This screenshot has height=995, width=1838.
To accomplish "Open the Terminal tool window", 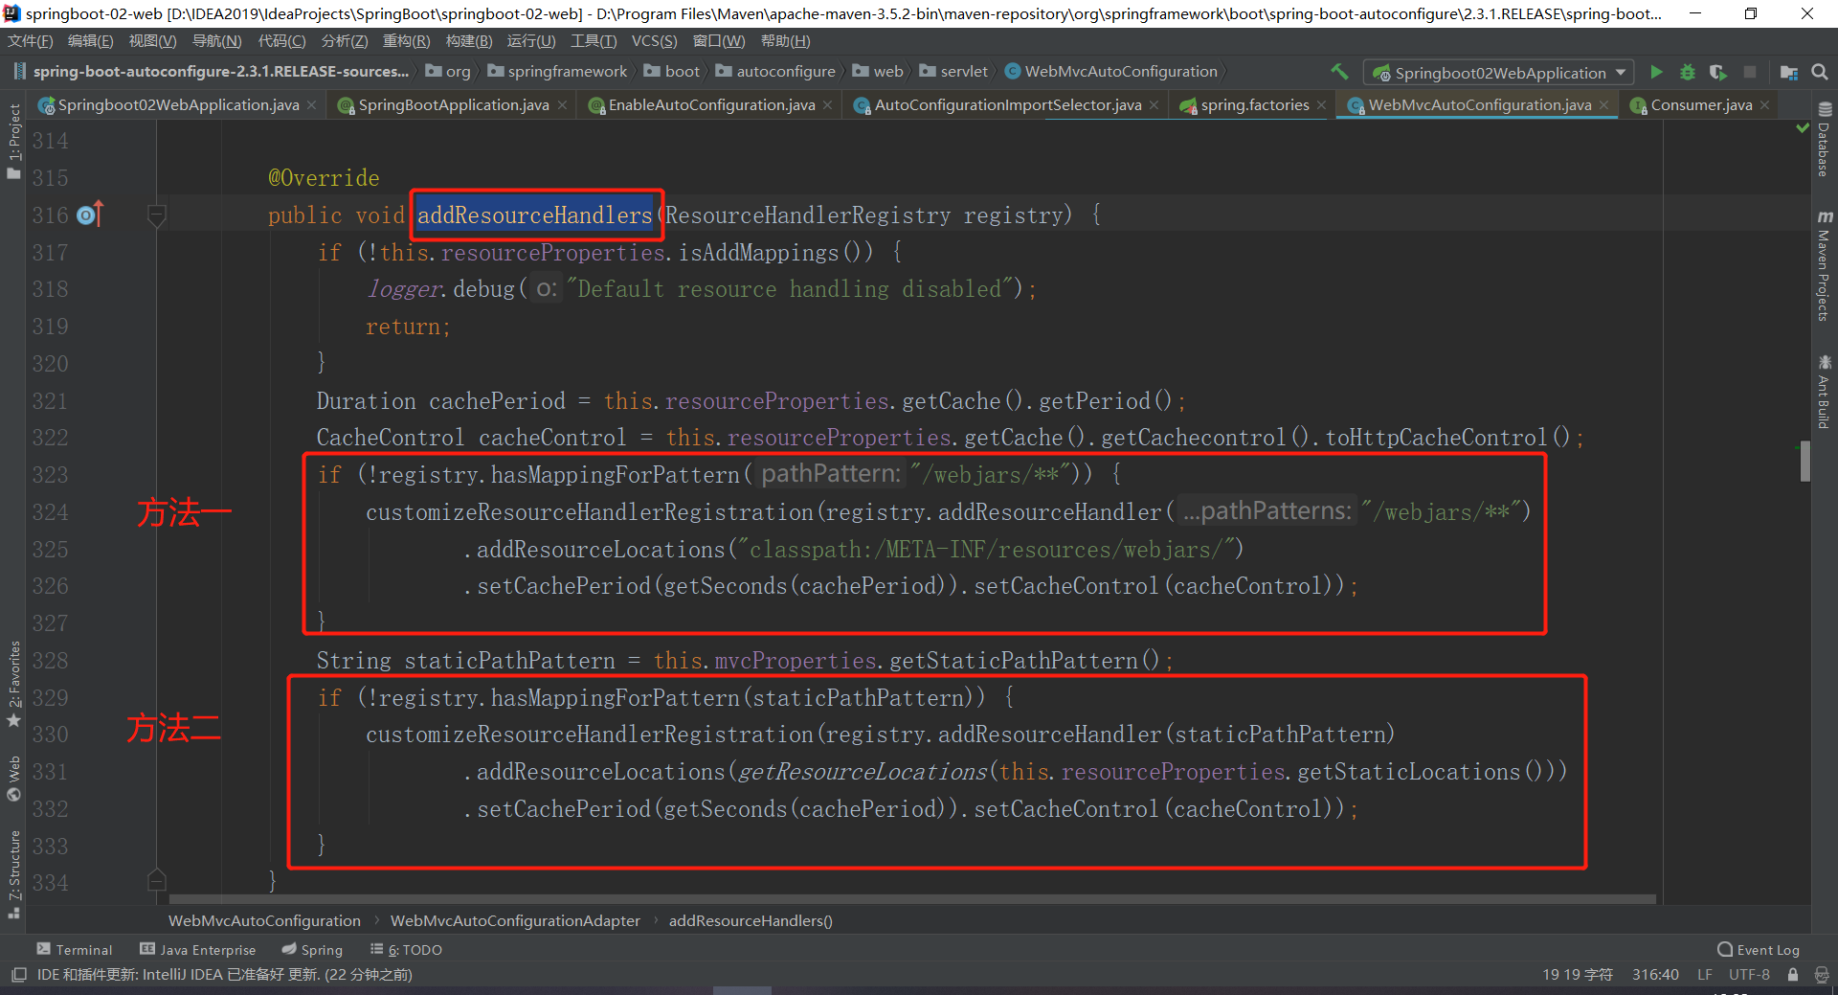I will tap(75, 950).
